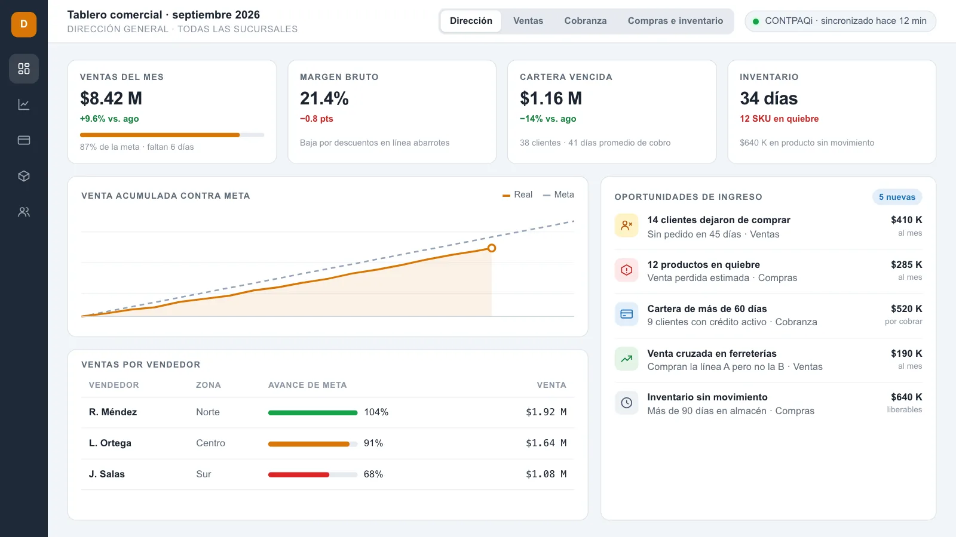Click the CONTPAQi sync status pill
The width and height of the screenshot is (956, 537).
tap(840, 21)
